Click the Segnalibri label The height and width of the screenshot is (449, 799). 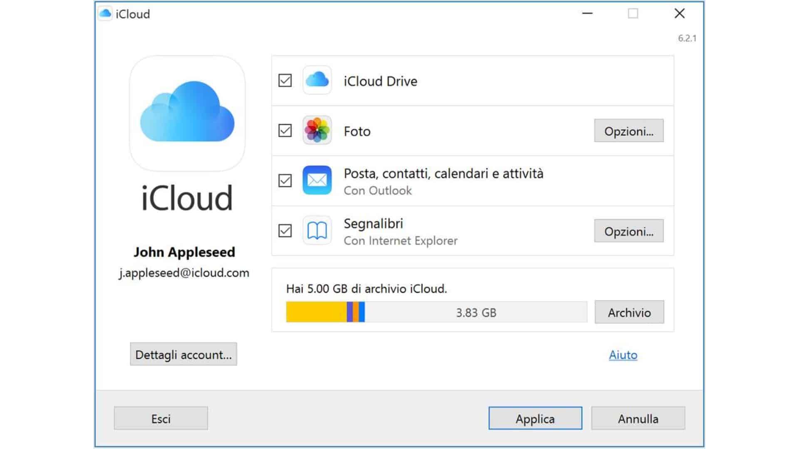tap(373, 224)
